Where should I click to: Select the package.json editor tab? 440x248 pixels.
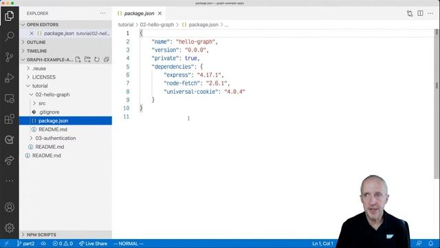click(x=140, y=14)
